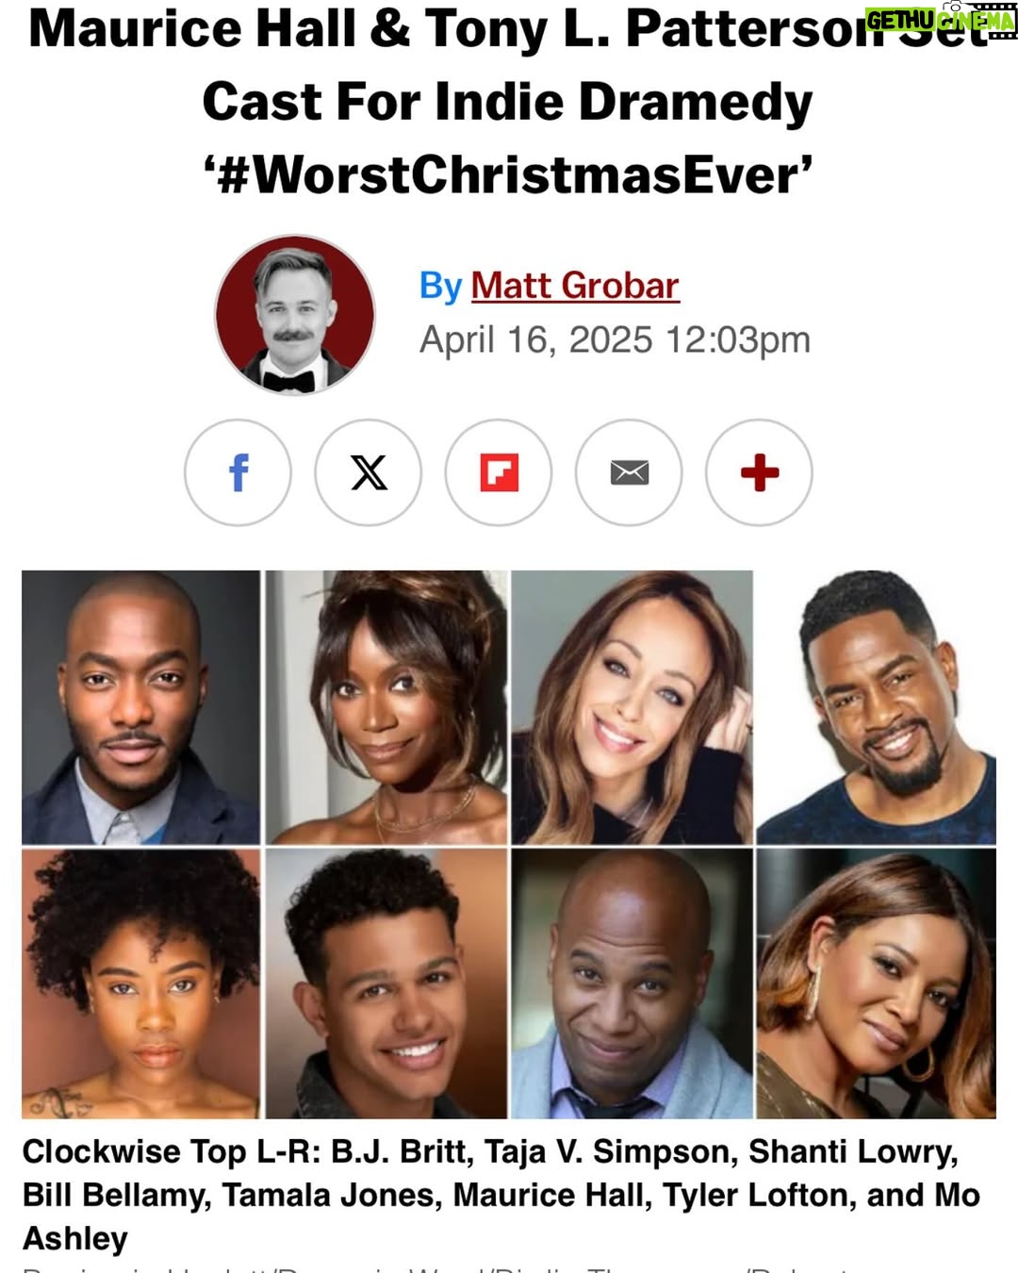Click the author's round profile photo

tap(295, 315)
